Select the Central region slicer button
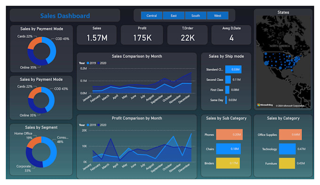Screen dimensions: 320x185 pos(152,16)
